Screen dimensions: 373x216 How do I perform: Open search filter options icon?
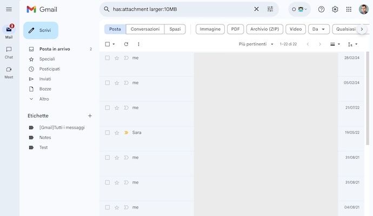270,9
